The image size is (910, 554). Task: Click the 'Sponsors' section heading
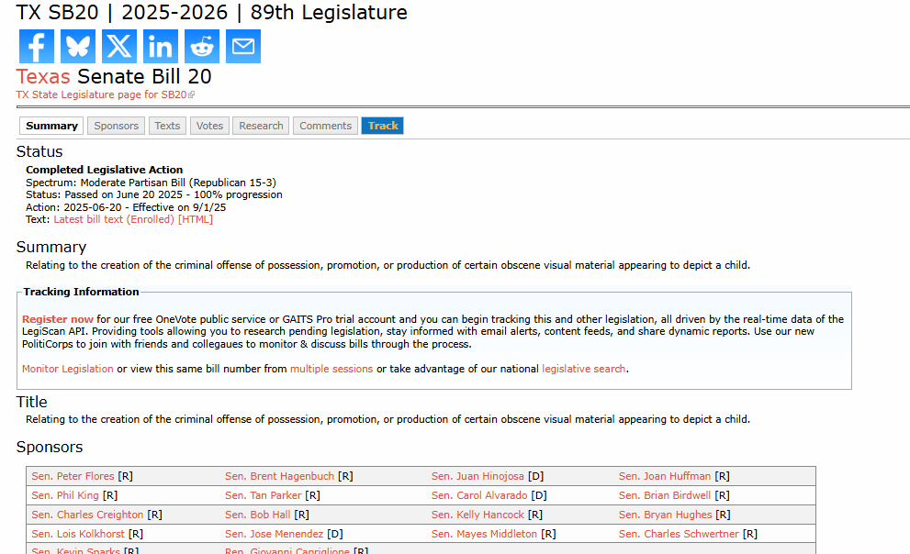(50, 448)
